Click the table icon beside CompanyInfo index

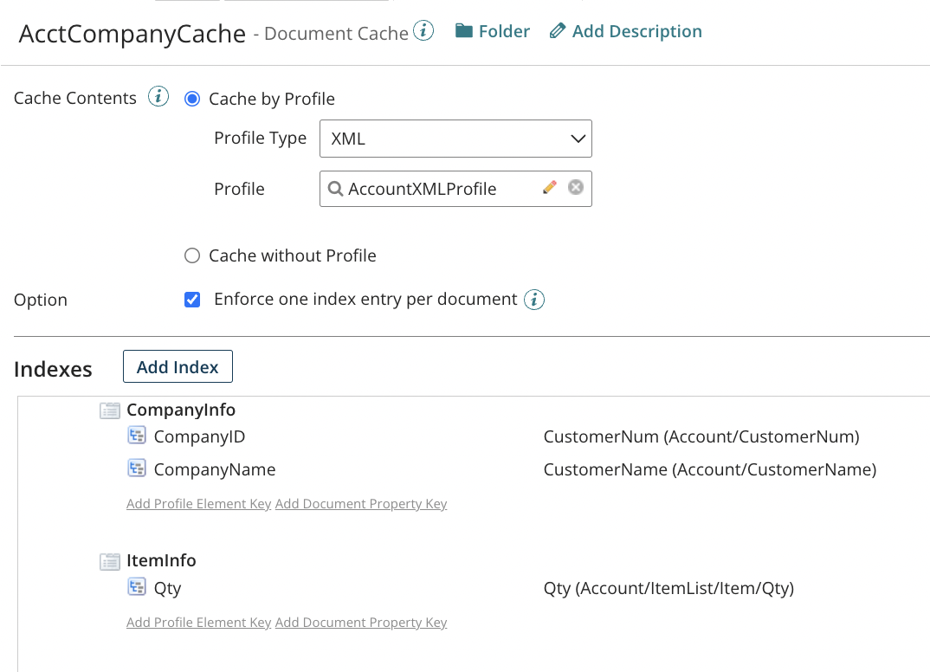coord(109,410)
